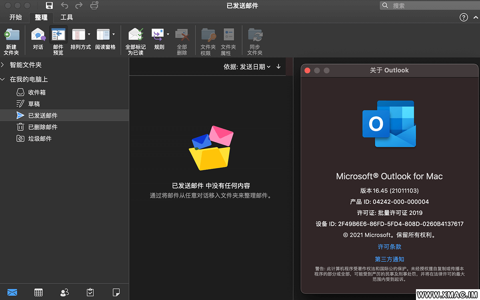Screen dimensions: 480x300
Task: Click the save icon in title bar
Action: [x=49, y=6]
